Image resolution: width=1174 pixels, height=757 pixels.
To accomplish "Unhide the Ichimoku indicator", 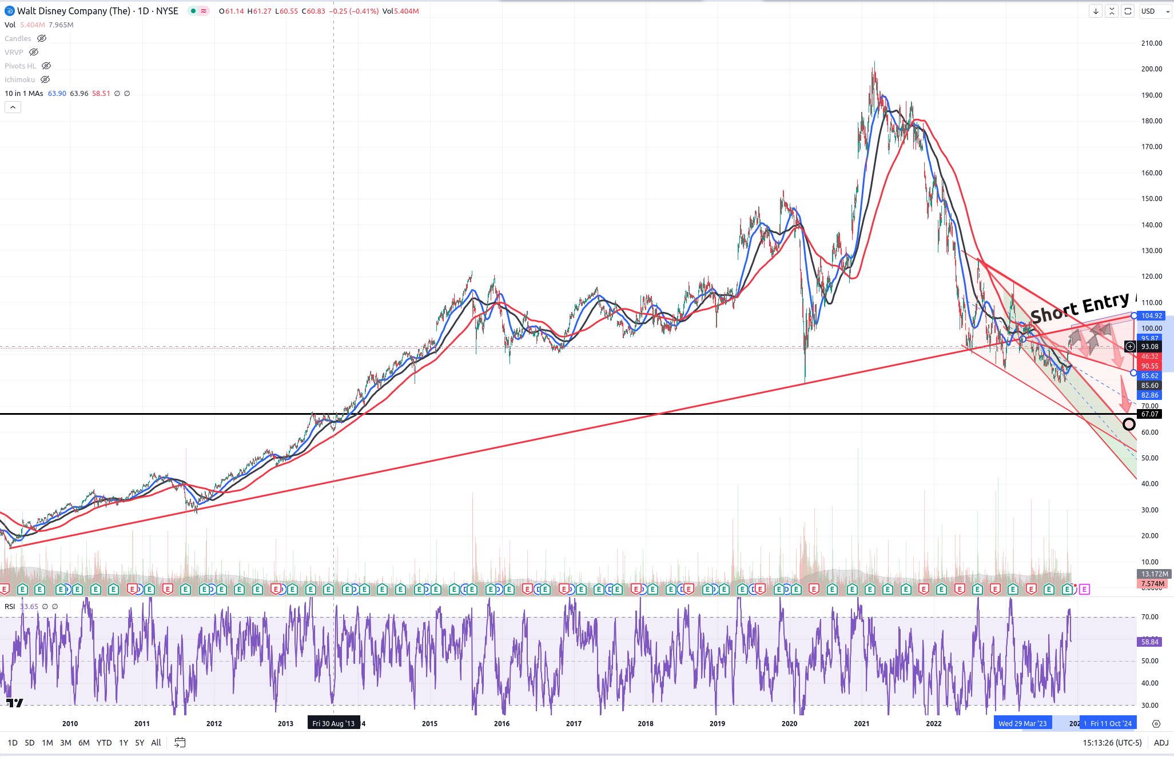I will (45, 79).
